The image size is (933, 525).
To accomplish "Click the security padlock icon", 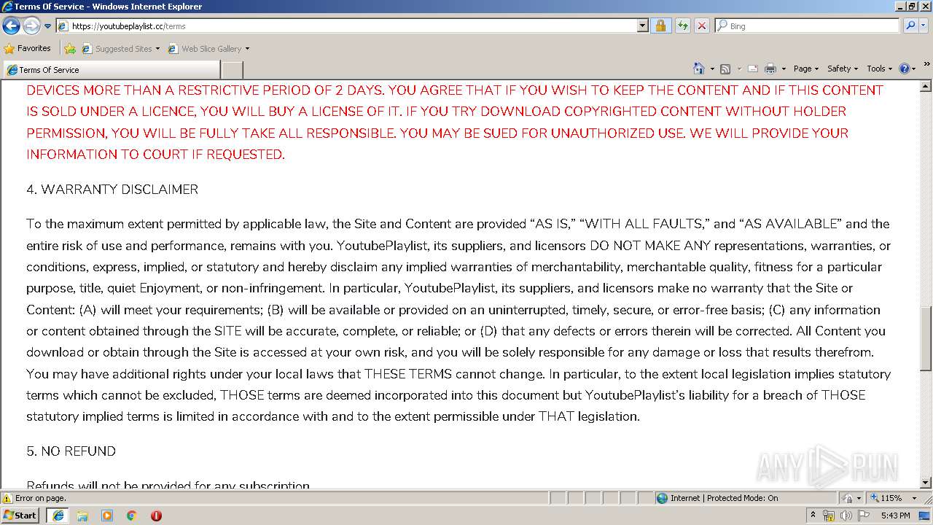I will pyautogui.click(x=660, y=26).
